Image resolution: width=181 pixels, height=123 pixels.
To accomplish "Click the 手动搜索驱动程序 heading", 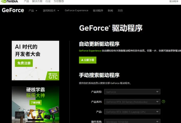I will (99, 75).
